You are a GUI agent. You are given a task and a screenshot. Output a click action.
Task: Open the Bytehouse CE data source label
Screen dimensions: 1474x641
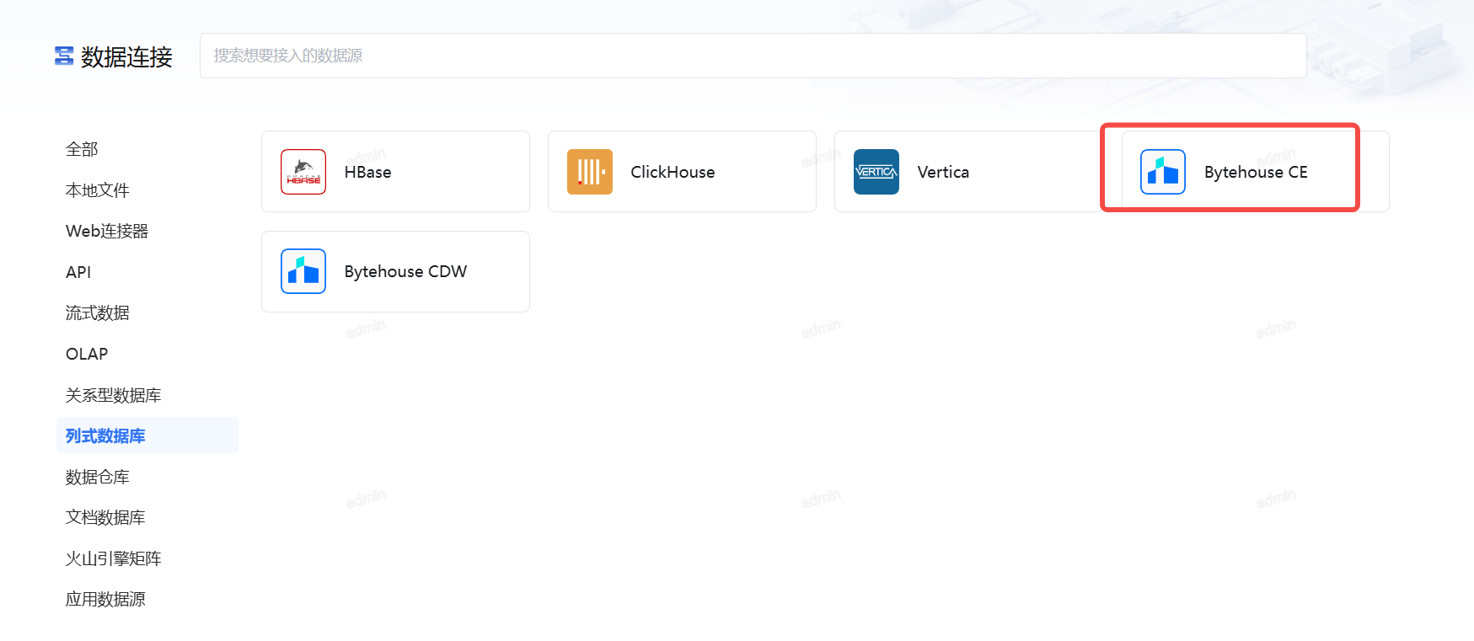[x=1256, y=172]
